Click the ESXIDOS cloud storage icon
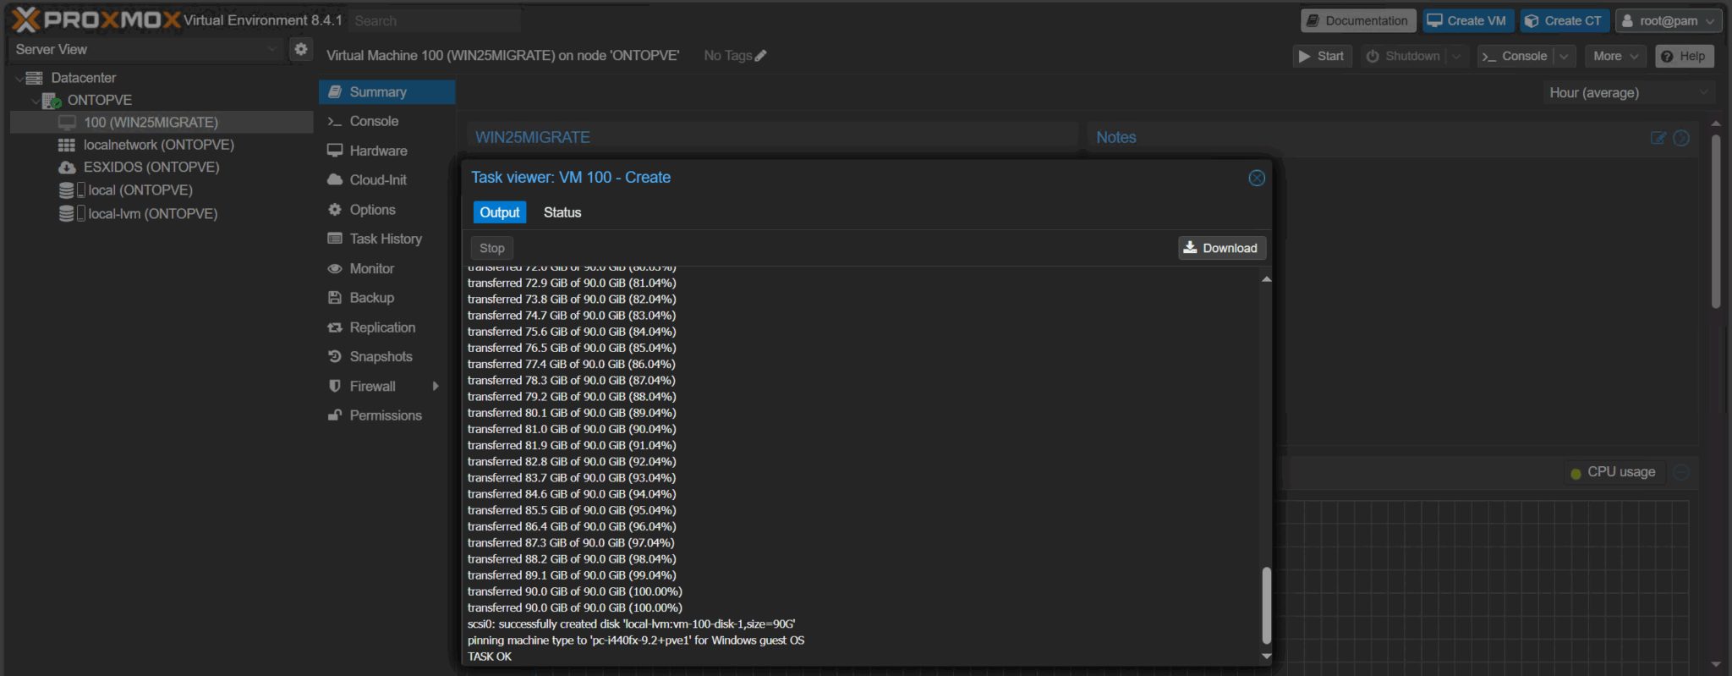Image resolution: width=1732 pixels, height=676 pixels. tap(67, 168)
